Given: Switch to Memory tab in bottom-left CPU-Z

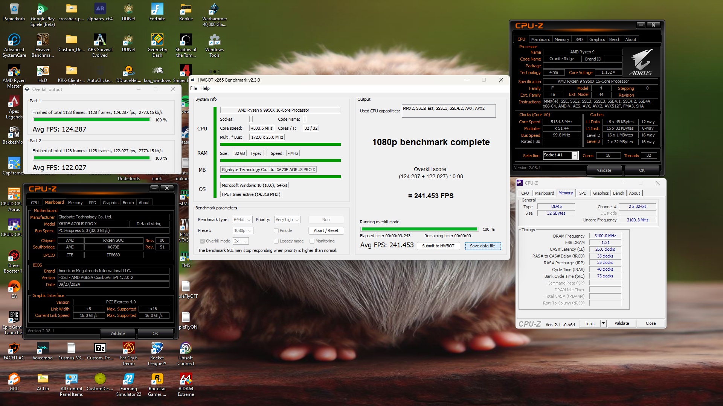Looking at the screenshot, I should click(75, 203).
